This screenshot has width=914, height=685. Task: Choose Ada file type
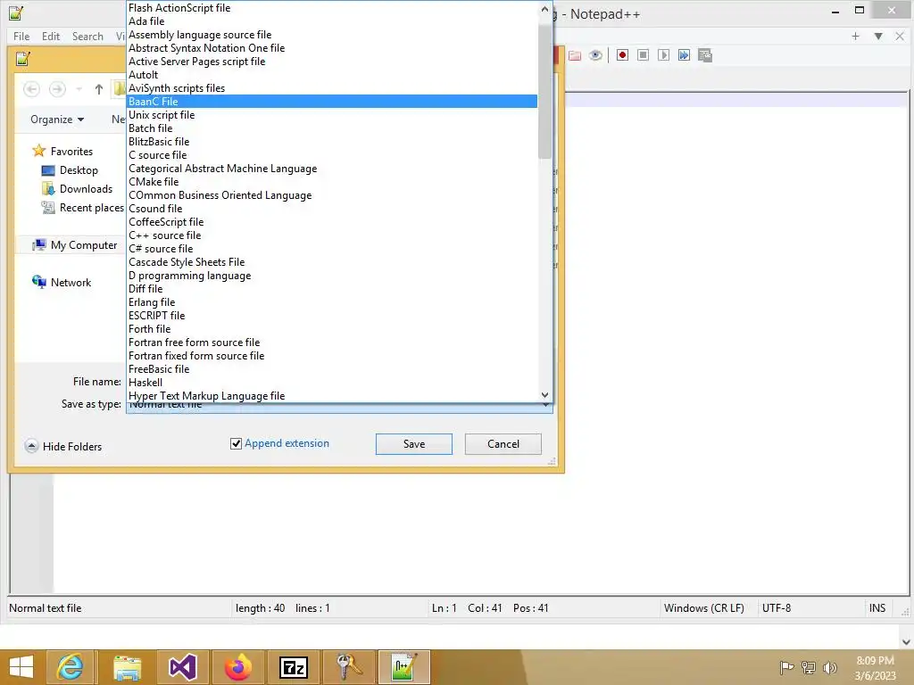(x=332, y=21)
